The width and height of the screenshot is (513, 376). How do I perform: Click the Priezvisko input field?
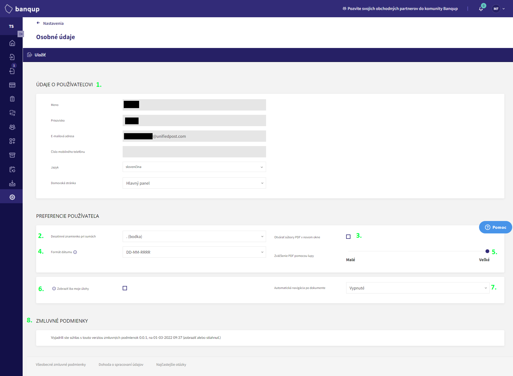(194, 120)
